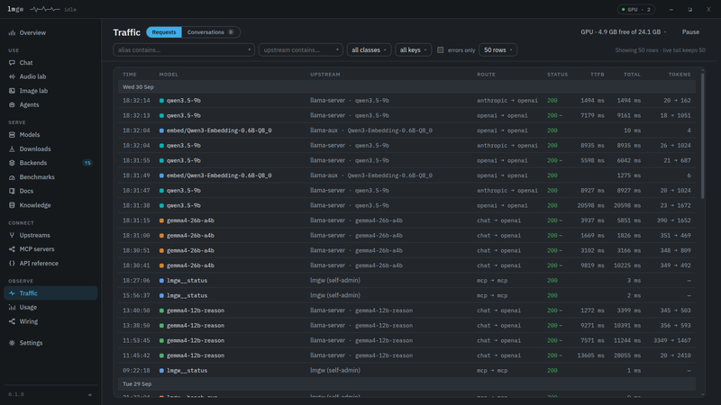
Task: Expand the all keys filter
Action: coord(413,50)
